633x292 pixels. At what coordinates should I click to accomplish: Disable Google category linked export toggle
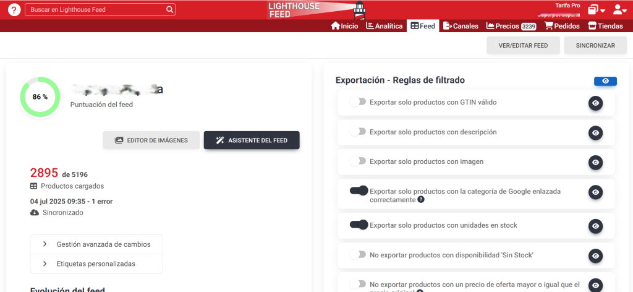(x=359, y=191)
